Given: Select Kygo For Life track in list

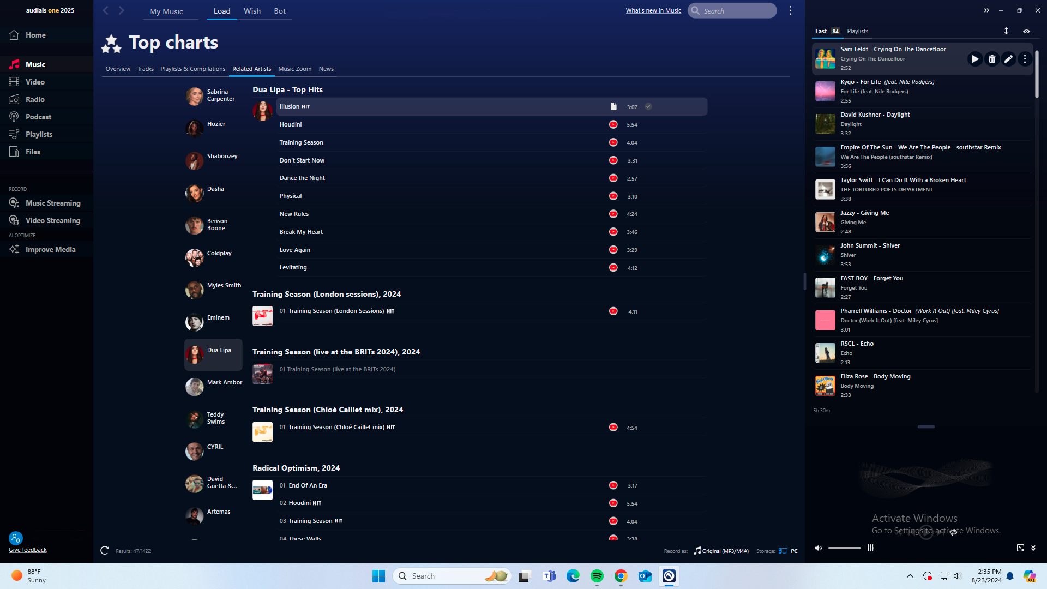Looking at the screenshot, I should [923, 91].
